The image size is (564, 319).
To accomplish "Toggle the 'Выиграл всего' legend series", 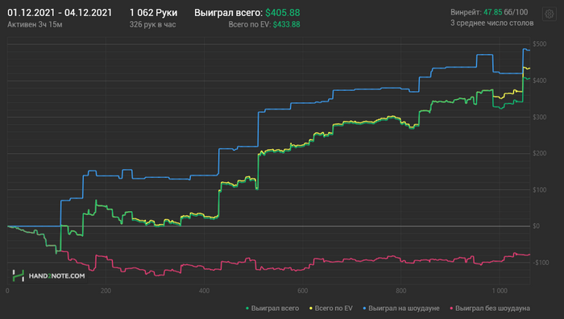I will tap(272, 309).
